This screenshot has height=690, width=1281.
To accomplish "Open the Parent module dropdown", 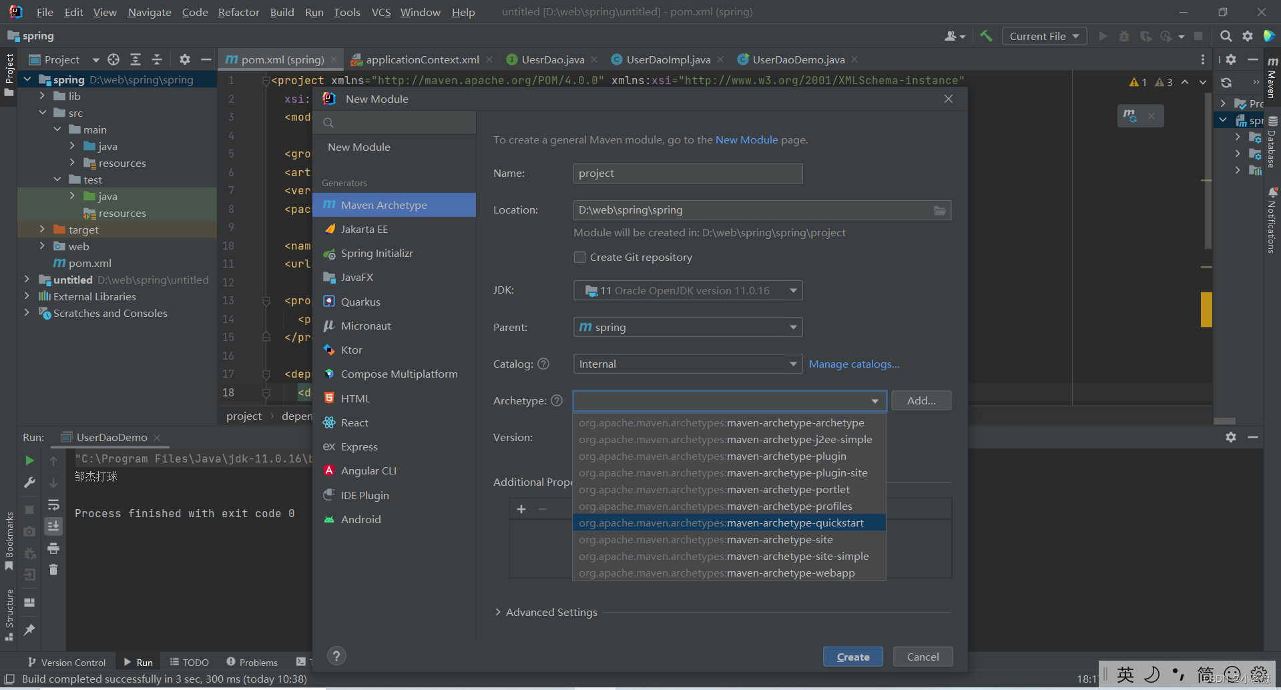I will click(688, 327).
